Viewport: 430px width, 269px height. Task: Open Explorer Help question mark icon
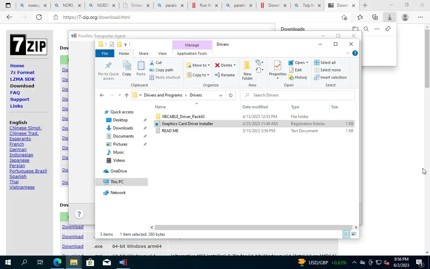click(x=355, y=53)
